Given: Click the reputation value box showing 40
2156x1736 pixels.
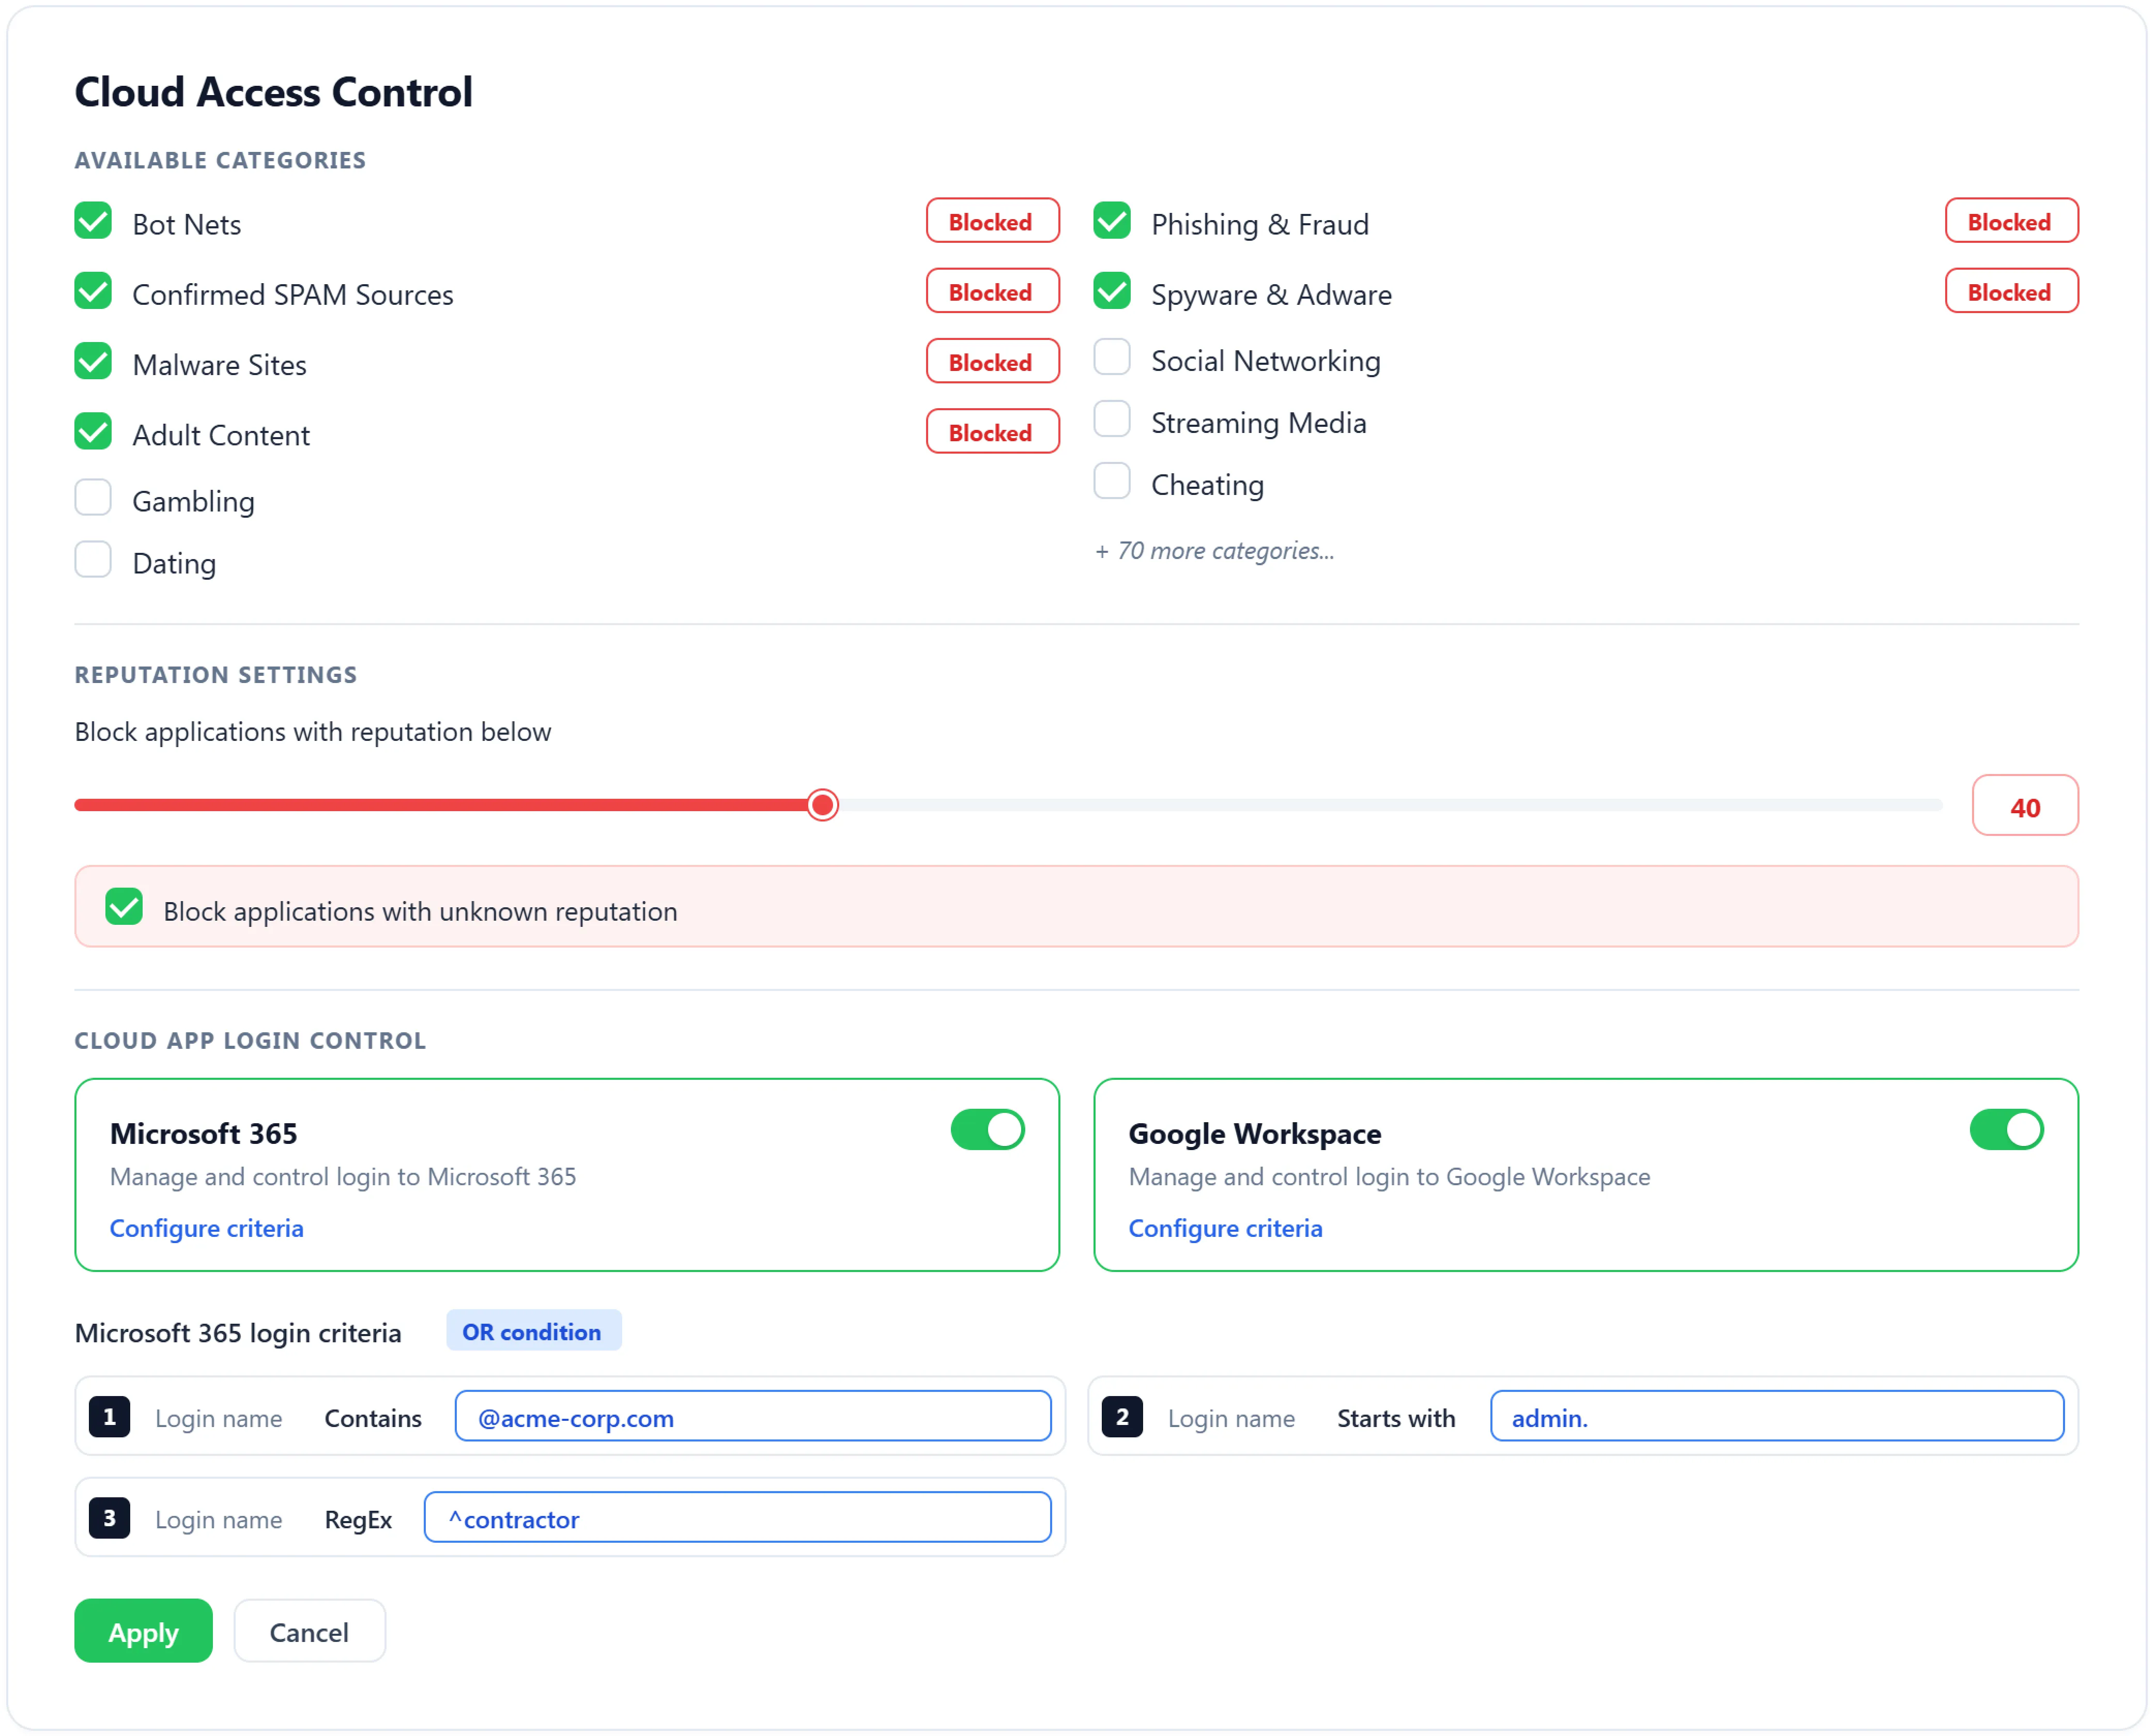Looking at the screenshot, I should 2025,806.
